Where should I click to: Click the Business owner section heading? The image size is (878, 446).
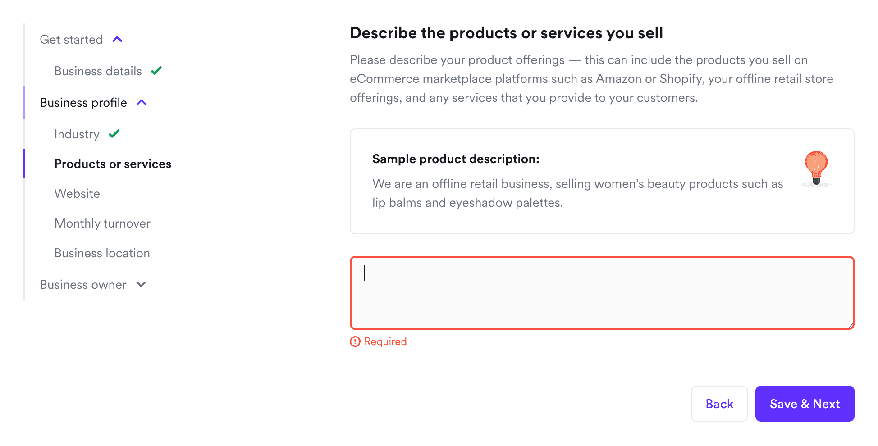coord(83,285)
